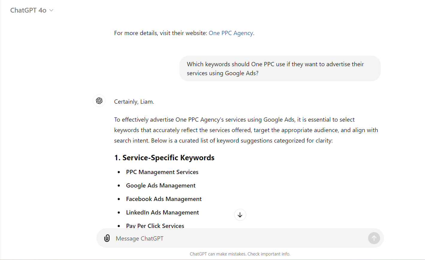Click the "1. Service-Specific Keywords" heading

tap(164, 158)
